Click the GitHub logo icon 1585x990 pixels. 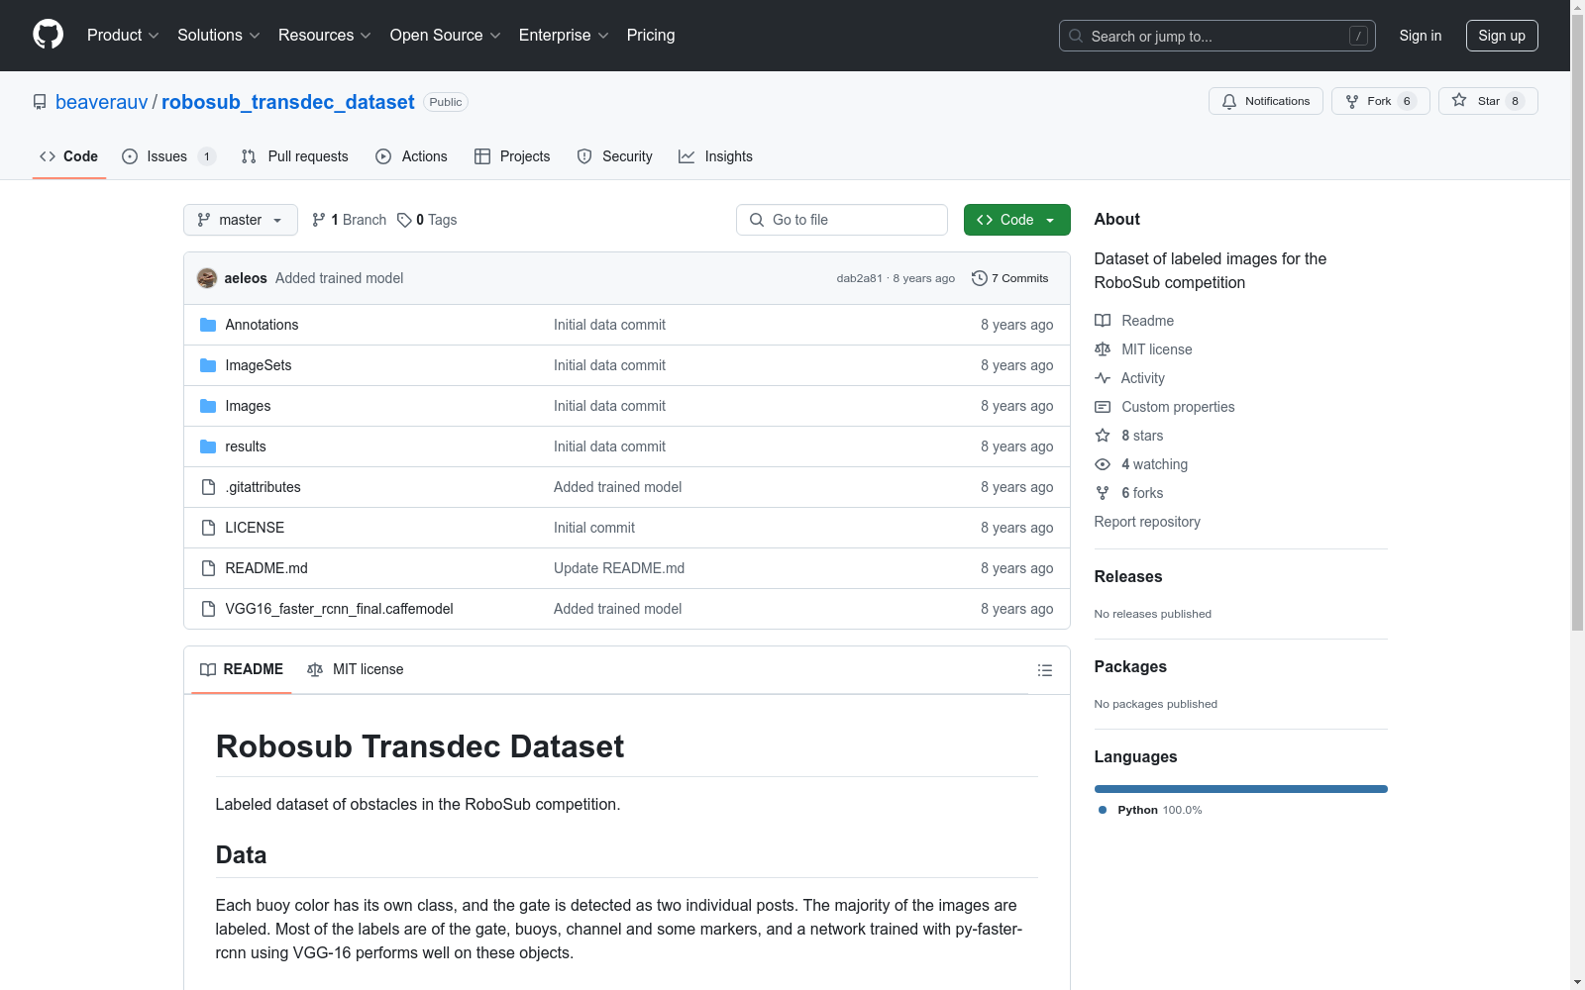[48, 35]
